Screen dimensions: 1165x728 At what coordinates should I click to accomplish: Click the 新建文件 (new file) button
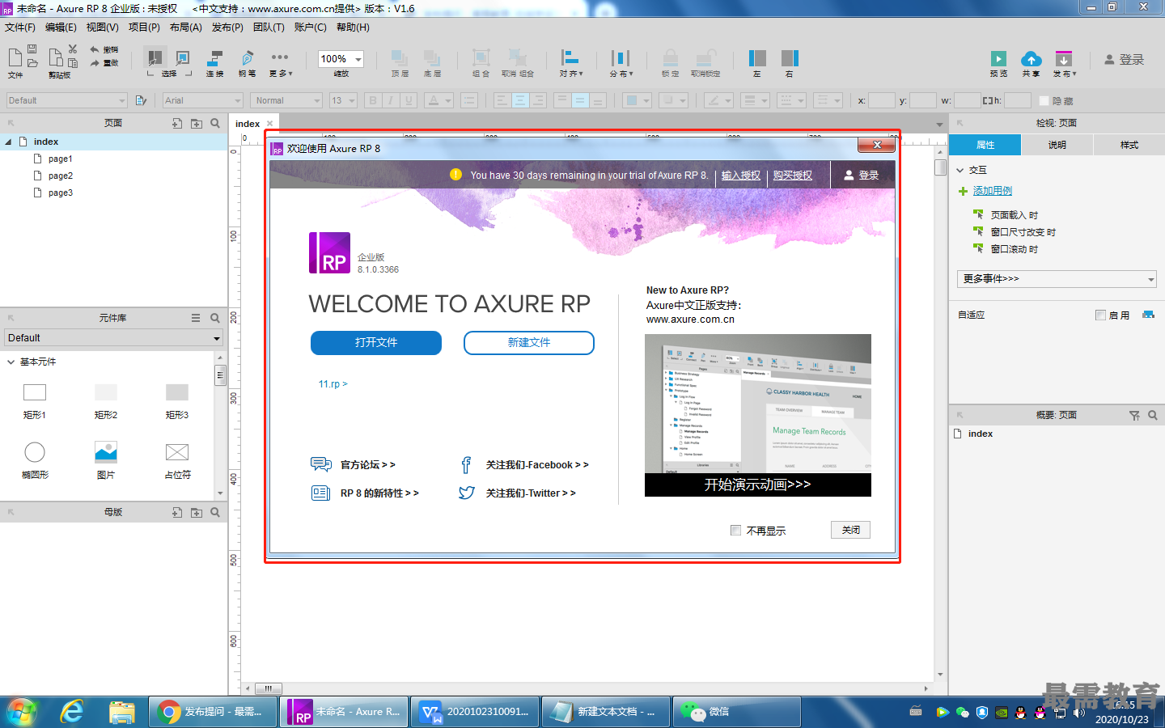point(529,343)
